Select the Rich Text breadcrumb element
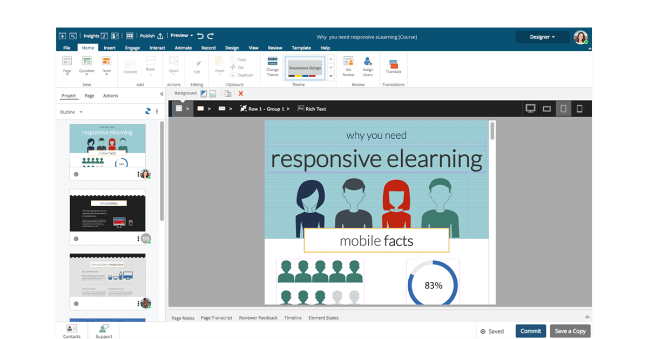 312,109
